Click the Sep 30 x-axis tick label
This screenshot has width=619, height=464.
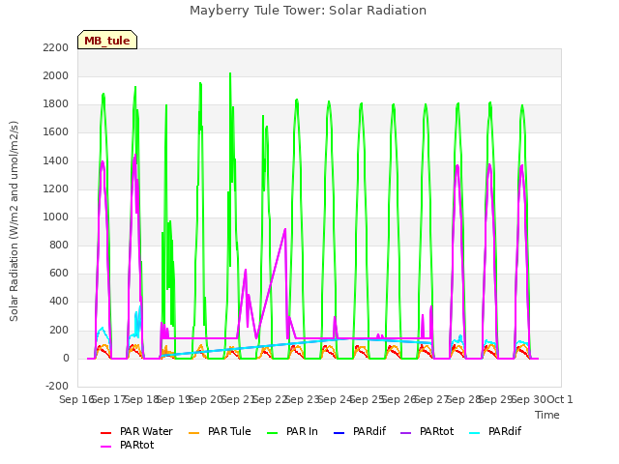(529, 399)
